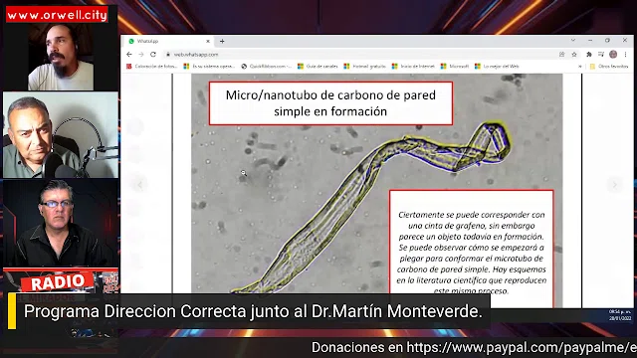Click the taskbar clock and date
637x358 pixels.
pos(620,315)
